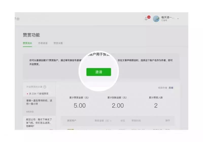Click the 赞赏用户 column header

click(x=72, y=121)
